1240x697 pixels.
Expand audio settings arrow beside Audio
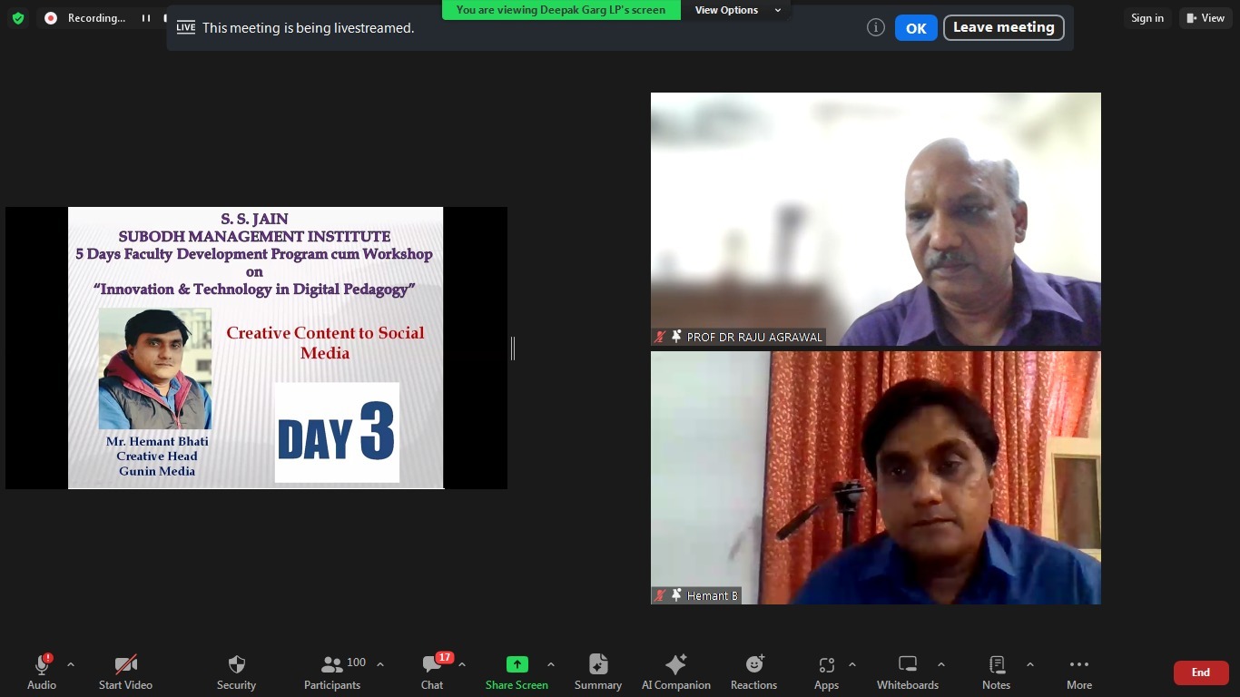71,664
